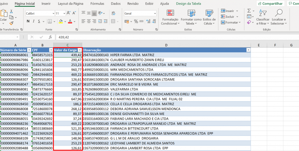Click the AutoSum sigma icon
This screenshot has height=151, width=299.
click(x=249, y=10)
